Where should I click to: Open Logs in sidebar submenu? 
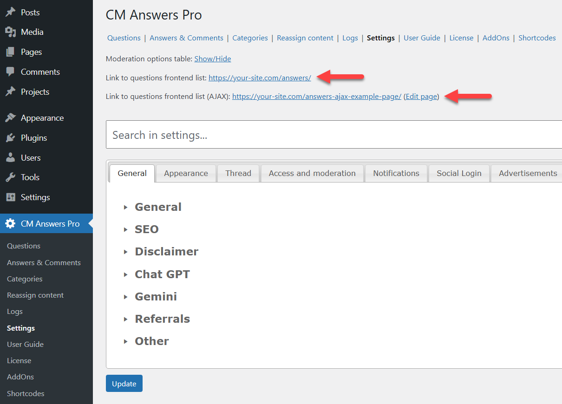coord(15,312)
